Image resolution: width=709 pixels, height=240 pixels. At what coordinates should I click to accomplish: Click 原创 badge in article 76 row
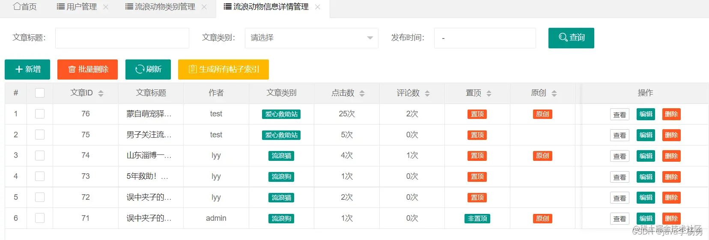(542, 114)
